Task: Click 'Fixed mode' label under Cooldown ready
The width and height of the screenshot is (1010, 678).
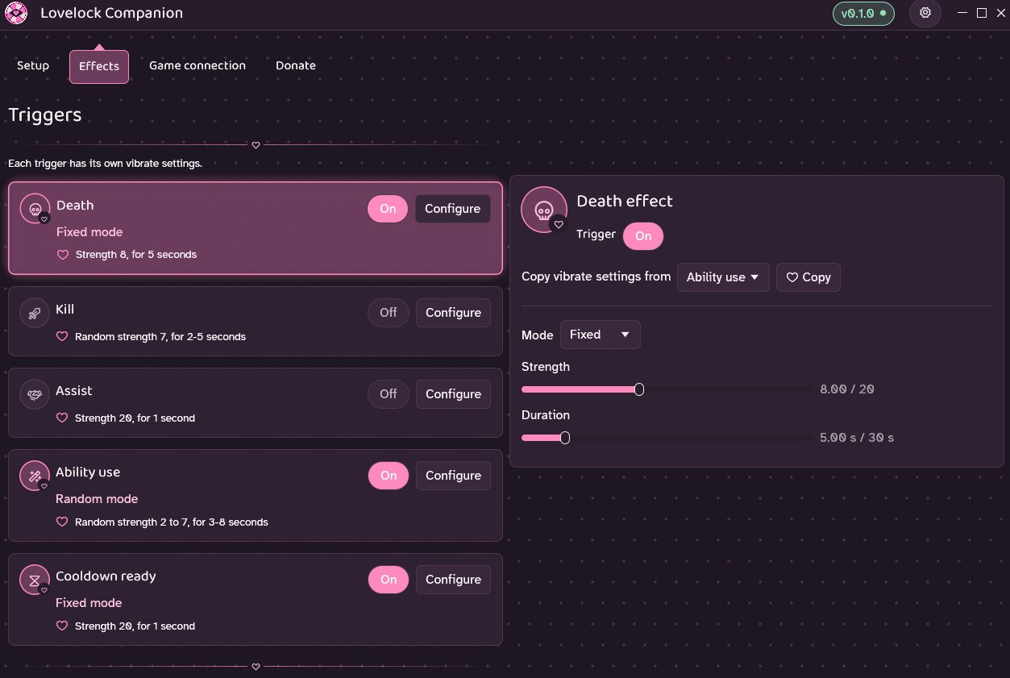Action: (x=89, y=603)
